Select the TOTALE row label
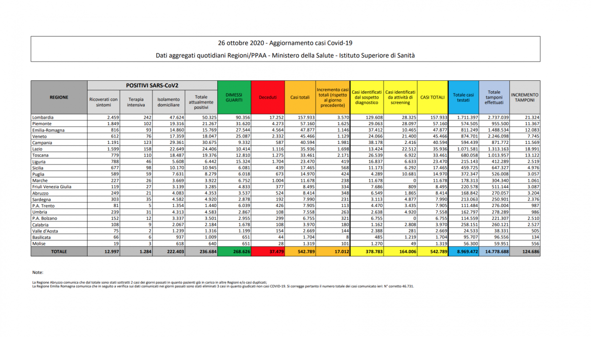The height and width of the screenshot is (337, 591). click(x=59, y=251)
